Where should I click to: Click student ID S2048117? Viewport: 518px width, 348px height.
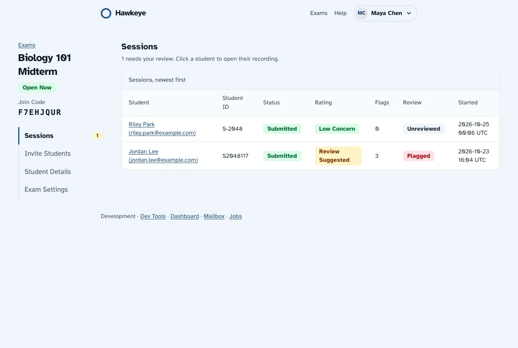[x=235, y=156]
